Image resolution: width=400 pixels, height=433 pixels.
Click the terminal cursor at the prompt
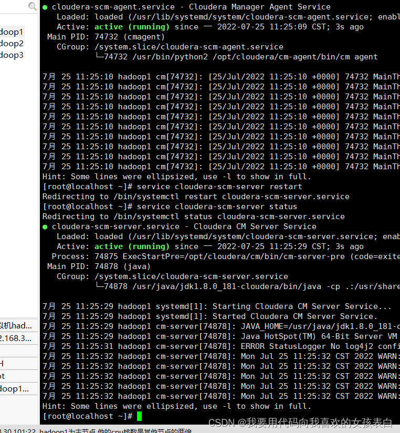[139, 416]
